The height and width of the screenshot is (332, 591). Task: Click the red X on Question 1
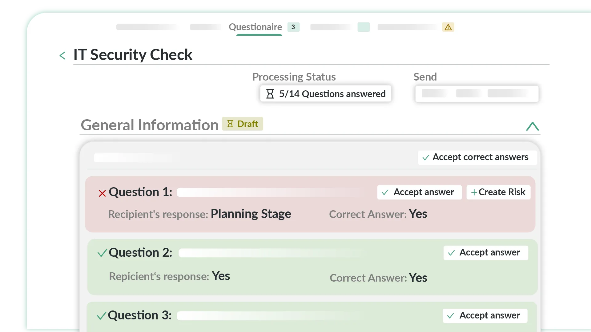click(102, 193)
